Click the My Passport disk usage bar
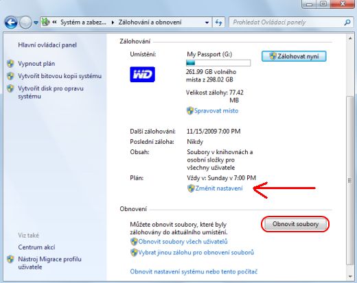The width and height of the screenshot is (357, 283). click(218, 63)
